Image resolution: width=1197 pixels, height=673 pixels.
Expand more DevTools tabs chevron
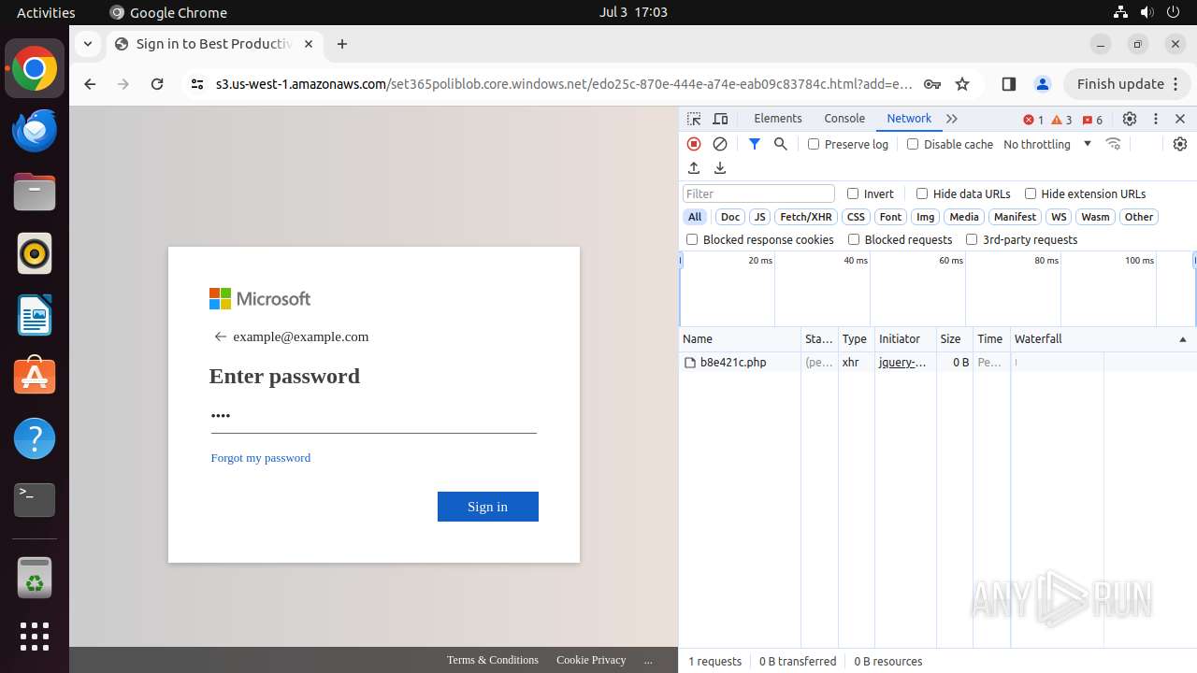[x=952, y=119]
